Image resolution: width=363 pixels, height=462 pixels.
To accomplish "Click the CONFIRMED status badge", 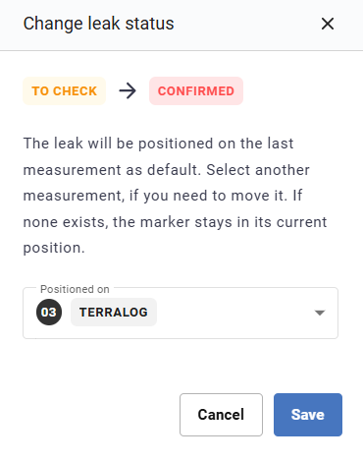I will [196, 90].
